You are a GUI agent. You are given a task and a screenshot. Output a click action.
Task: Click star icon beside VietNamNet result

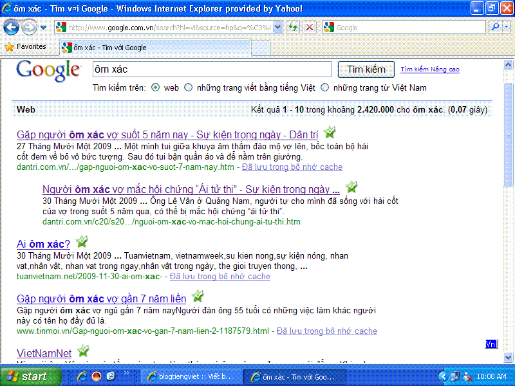pyautogui.click(x=83, y=351)
